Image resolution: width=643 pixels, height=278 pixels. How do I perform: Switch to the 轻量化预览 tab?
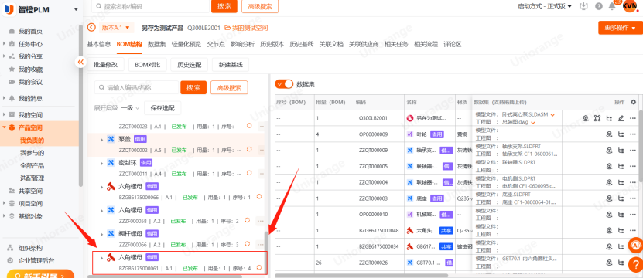(186, 44)
